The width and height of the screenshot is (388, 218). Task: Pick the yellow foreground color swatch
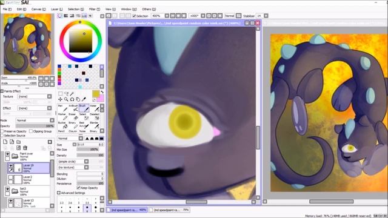[95, 94]
